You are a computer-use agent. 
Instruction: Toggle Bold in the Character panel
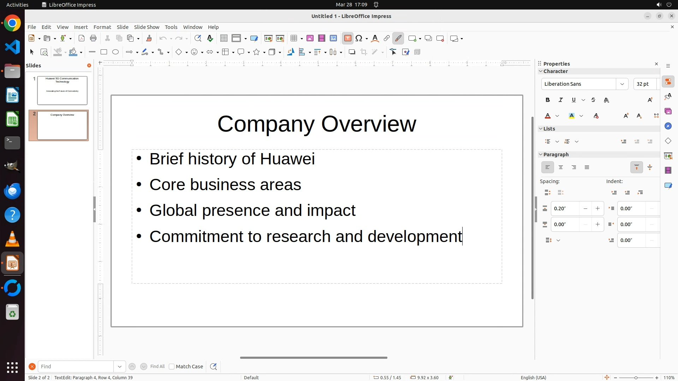point(548,100)
